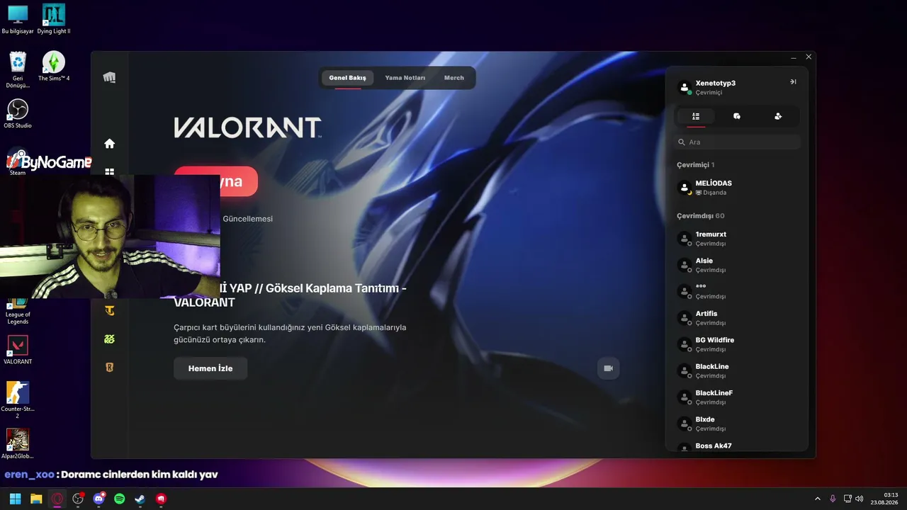907x510 pixels.
Task: Select the Counter-Strike 2 desktop shortcut
Action: [18, 400]
